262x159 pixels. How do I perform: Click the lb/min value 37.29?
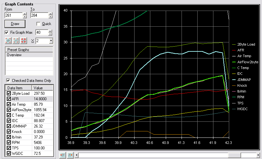click(x=38, y=137)
